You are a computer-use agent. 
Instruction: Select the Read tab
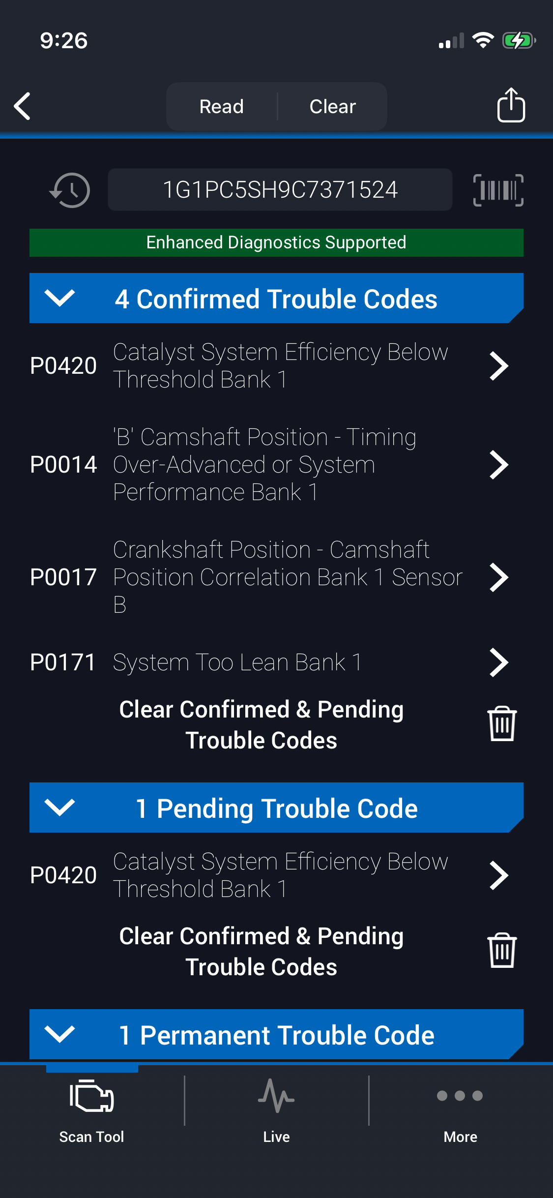[x=222, y=106]
